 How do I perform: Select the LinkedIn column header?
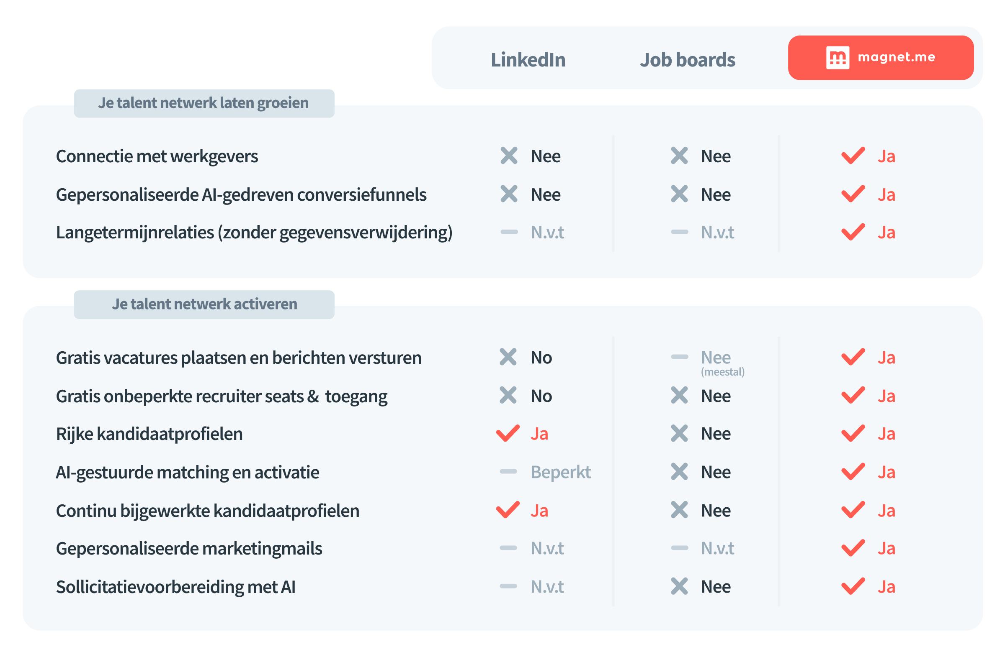point(528,59)
